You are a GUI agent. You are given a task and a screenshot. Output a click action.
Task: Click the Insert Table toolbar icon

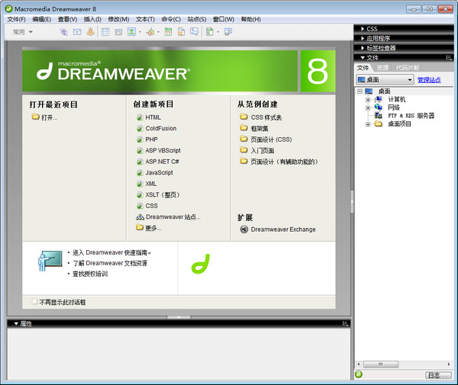[105, 32]
